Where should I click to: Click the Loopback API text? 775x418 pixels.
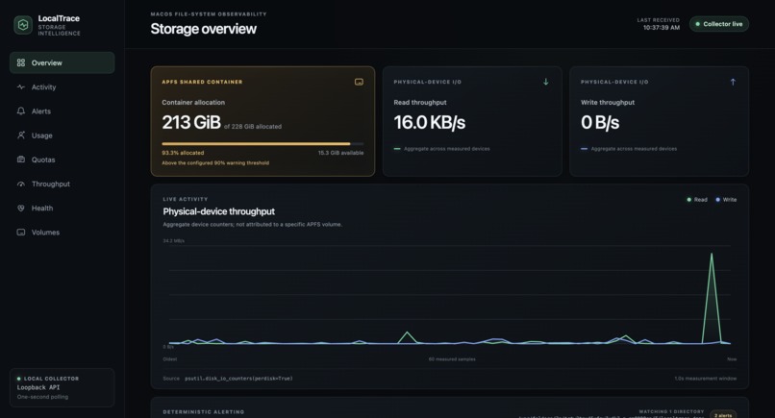coord(38,387)
